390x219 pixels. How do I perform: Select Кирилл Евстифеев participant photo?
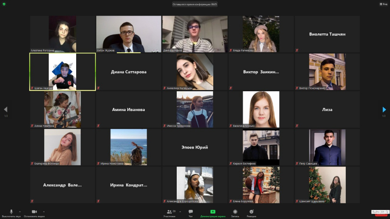[x=261, y=147]
